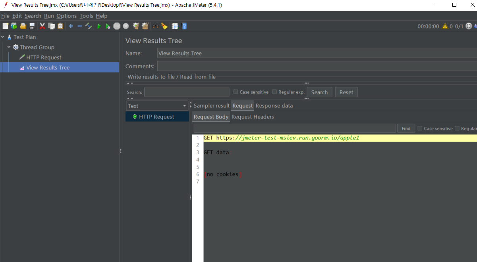
Task: Select View Results Tree in test plan tree
Action: (48, 68)
